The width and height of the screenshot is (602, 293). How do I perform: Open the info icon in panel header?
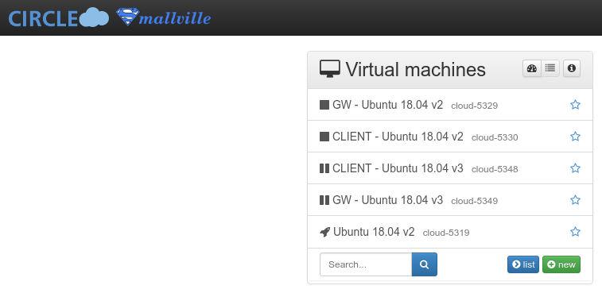pyautogui.click(x=572, y=68)
